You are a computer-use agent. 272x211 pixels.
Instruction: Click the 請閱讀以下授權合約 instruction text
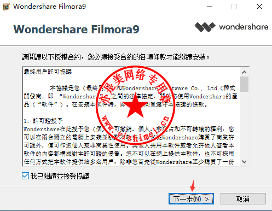click(x=115, y=57)
